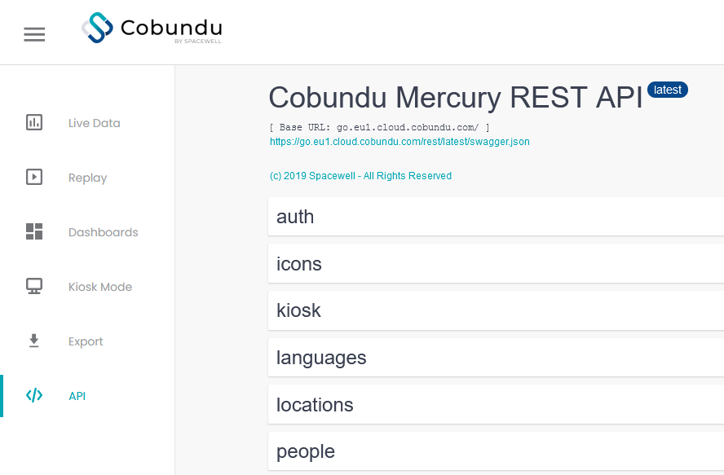Expand the people API section
Image resolution: width=724 pixels, height=475 pixels.
(496, 451)
